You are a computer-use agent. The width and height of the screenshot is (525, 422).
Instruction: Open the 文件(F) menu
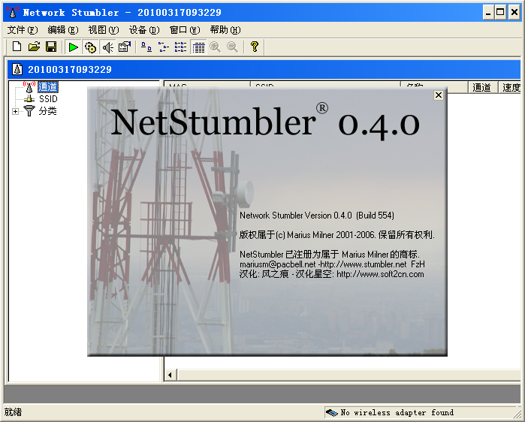coord(22,30)
